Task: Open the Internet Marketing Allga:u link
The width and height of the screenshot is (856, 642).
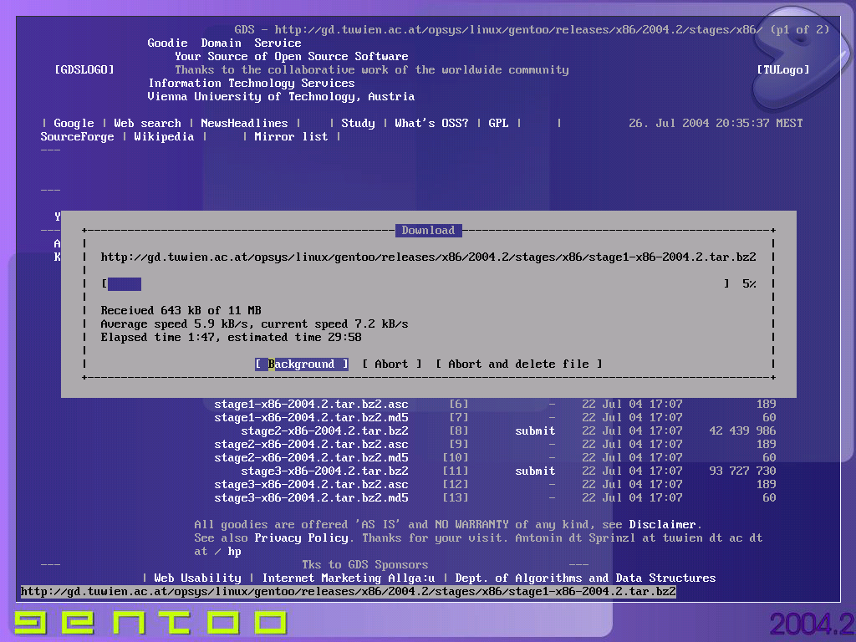Action: pos(349,578)
